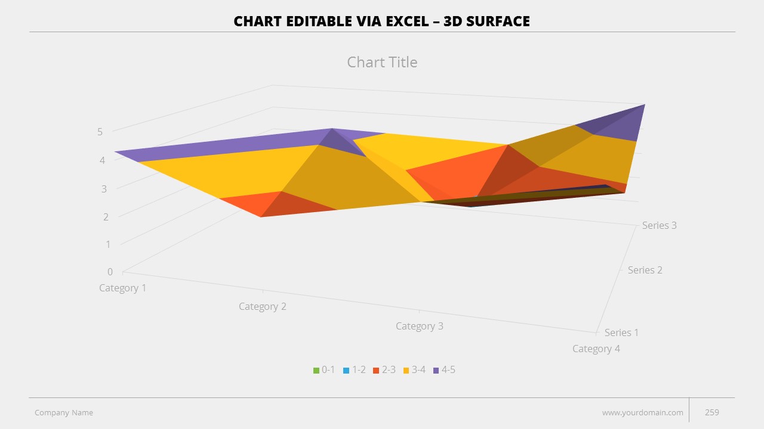
Task: Select the Series 1 axis label
Action: click(621, 332)
